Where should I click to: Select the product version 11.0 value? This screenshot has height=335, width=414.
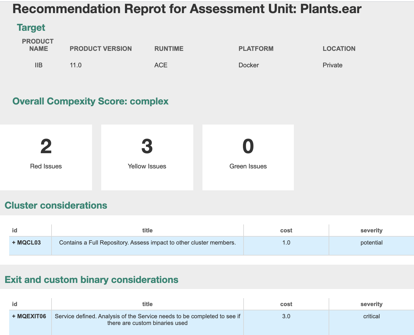point(76,65)
